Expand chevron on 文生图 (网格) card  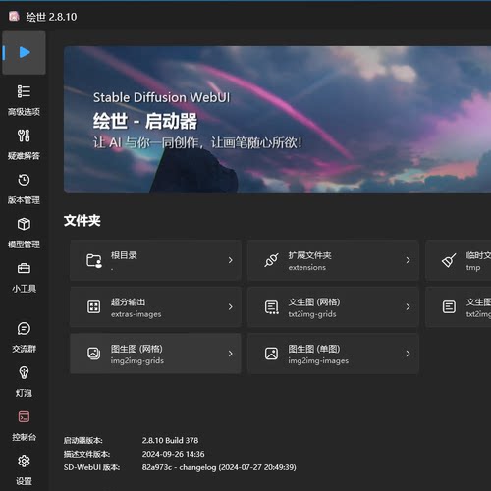408,306
